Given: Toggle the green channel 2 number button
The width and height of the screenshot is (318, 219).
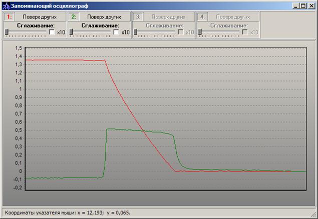Looking at the screenshot, I should pos(74,17).
